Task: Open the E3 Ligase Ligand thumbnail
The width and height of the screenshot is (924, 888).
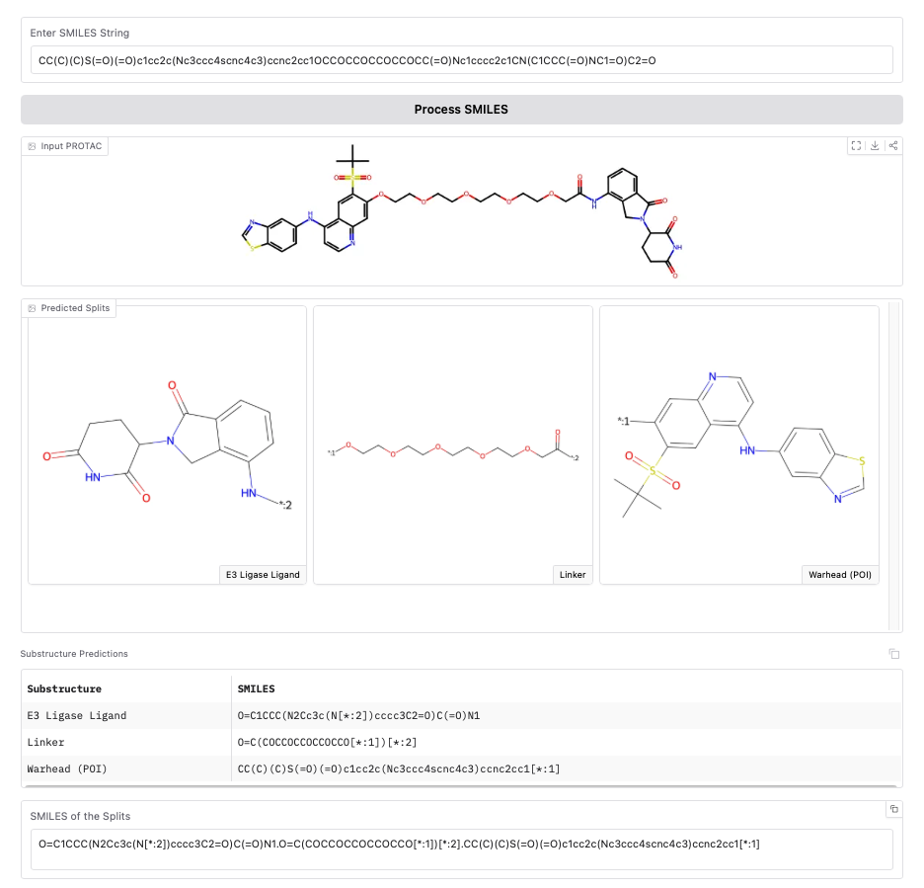Action: point(168,444)
